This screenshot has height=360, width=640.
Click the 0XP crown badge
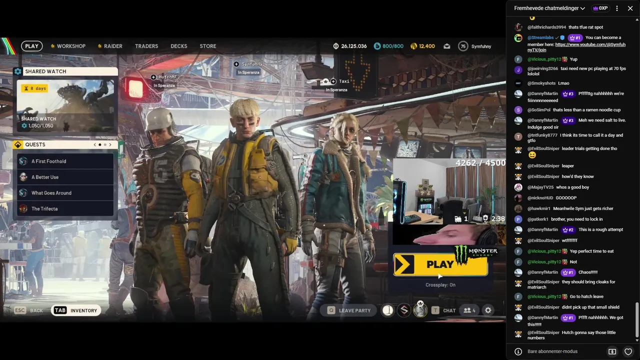pyautogui.click(x=600, y=8)
